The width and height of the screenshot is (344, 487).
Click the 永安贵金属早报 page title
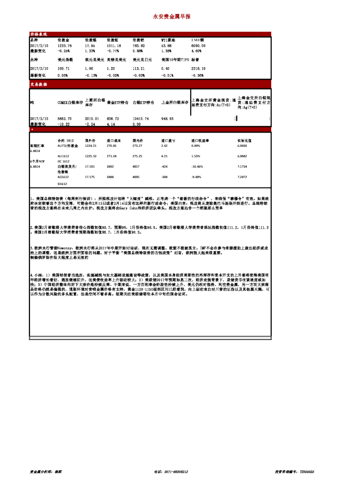click(172, 16)
